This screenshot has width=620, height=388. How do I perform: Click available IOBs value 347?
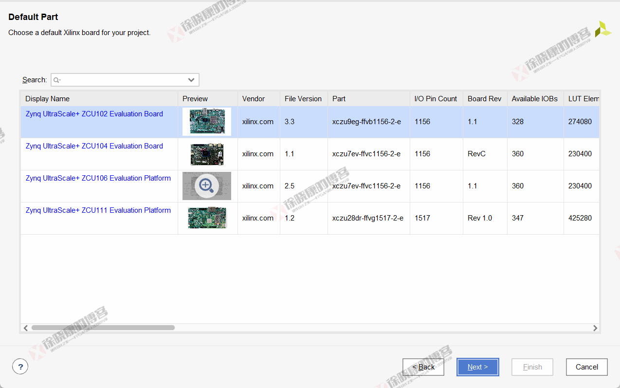coord(518,218)
